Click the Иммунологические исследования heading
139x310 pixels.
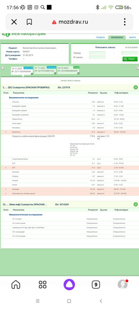[x=26, y=215]
